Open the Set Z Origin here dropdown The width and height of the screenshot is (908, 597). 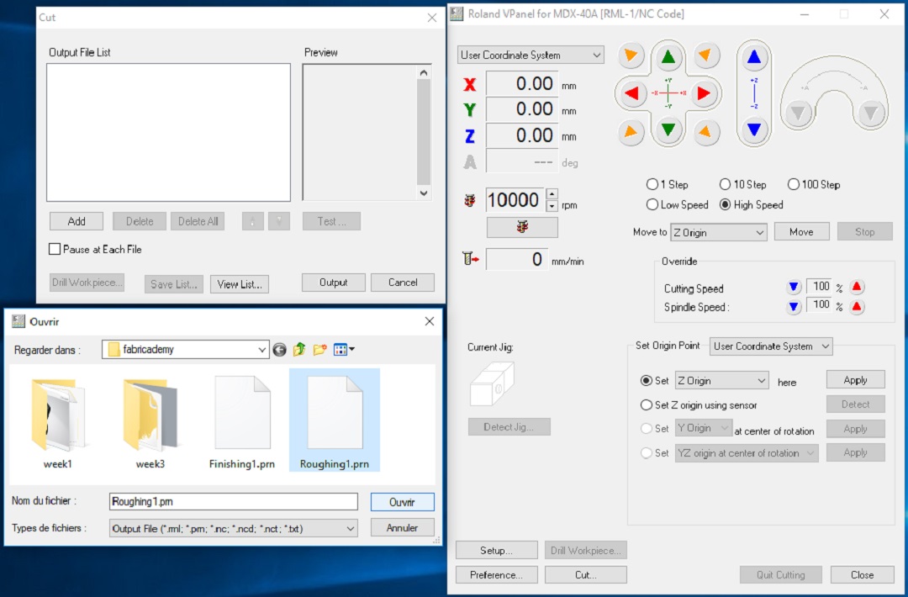[722, 380]
